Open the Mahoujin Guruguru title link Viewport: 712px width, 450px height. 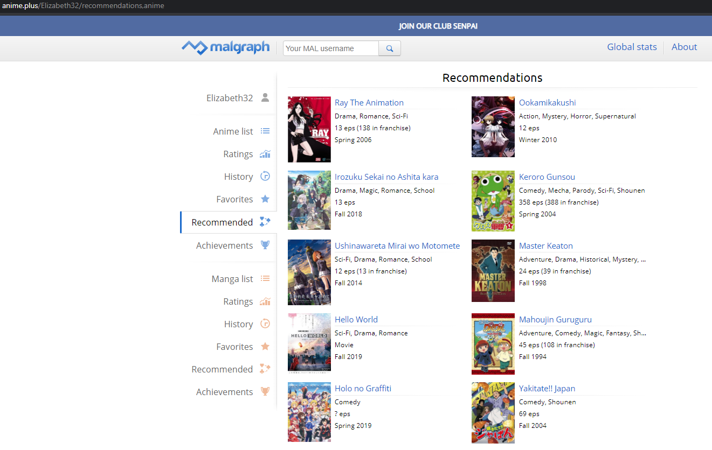(555, 320)
